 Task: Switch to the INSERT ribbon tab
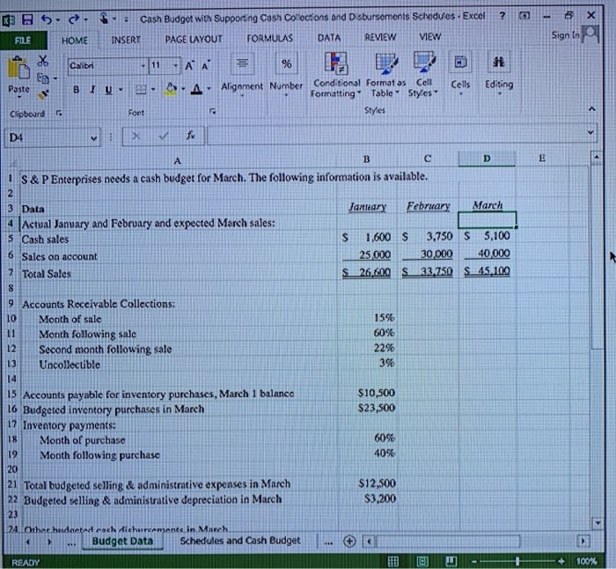click(x=126, y=40)
